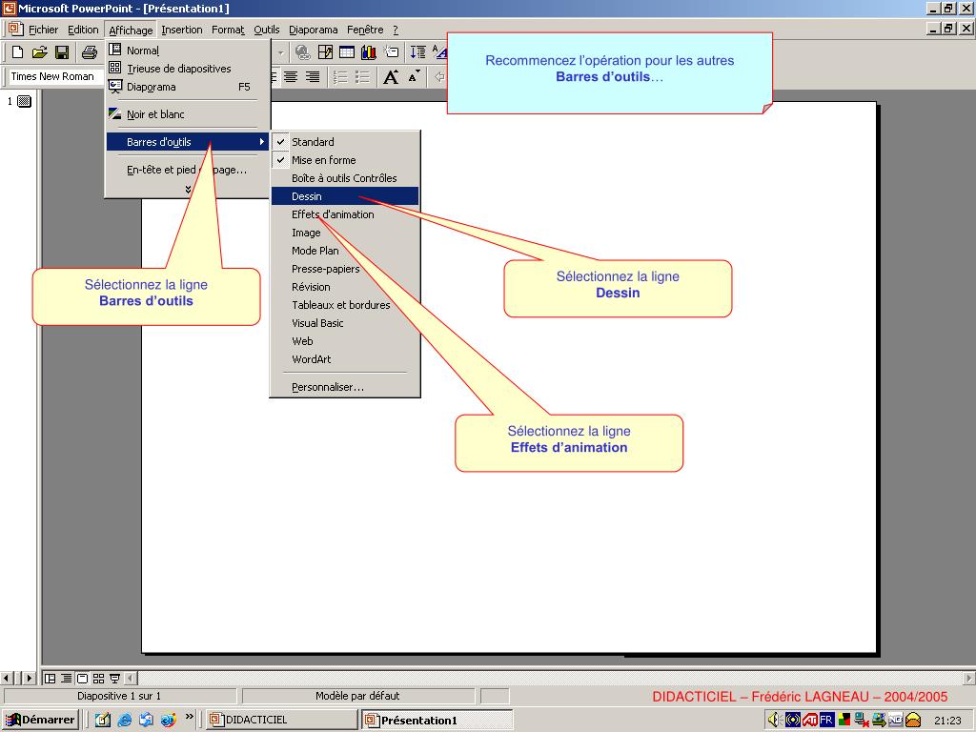Viewport: 976px width, 732px height.
Task: Click Increase font size icon
Action: pos(391,76)
